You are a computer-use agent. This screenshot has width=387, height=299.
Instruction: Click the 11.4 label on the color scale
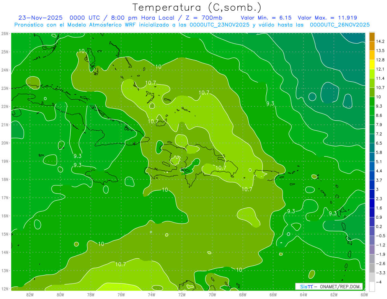click(380, 78)
